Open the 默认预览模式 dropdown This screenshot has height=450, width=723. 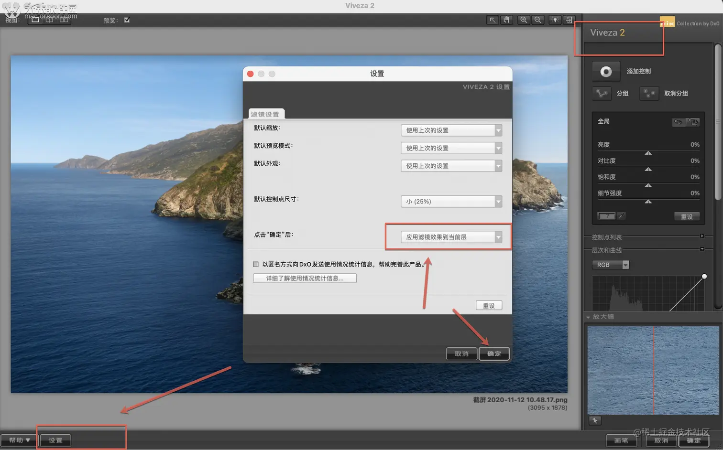pos(451,148)
